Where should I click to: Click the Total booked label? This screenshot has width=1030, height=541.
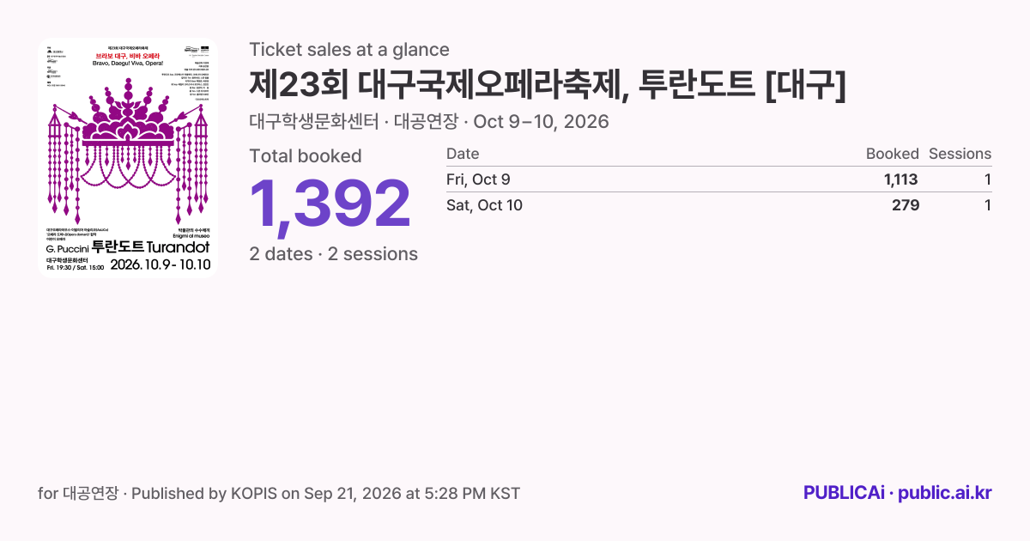pyautogui.click(x=306, y=155)
